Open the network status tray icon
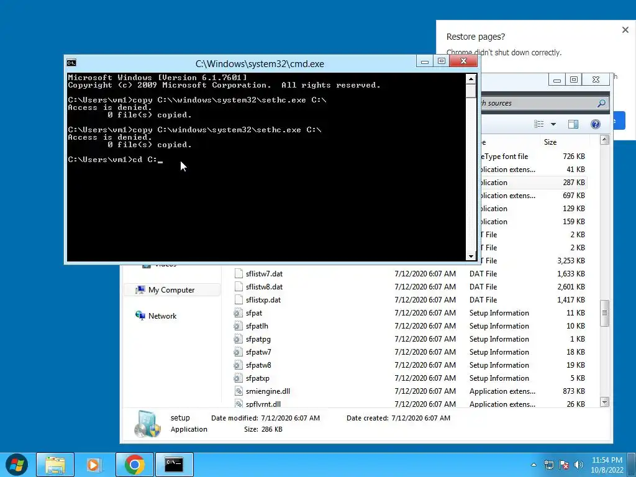Image resolution: width=636 pixels, height=477 pixels. [549, 465]
